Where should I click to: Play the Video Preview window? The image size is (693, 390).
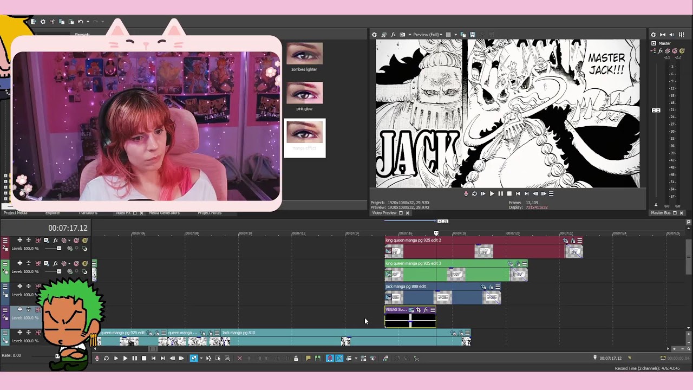click(492, 193)
